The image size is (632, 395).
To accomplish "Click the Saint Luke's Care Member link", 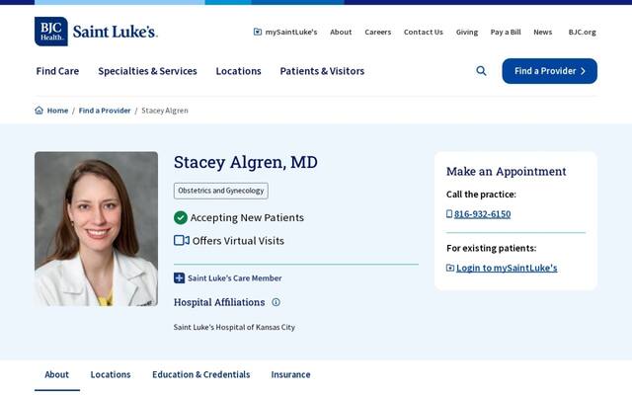I will pos(235,278).
